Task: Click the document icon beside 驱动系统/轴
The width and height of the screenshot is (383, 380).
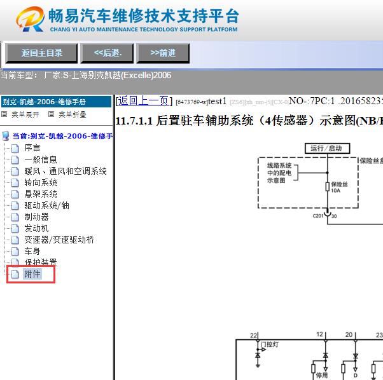Action: click(x=15, y=206)
